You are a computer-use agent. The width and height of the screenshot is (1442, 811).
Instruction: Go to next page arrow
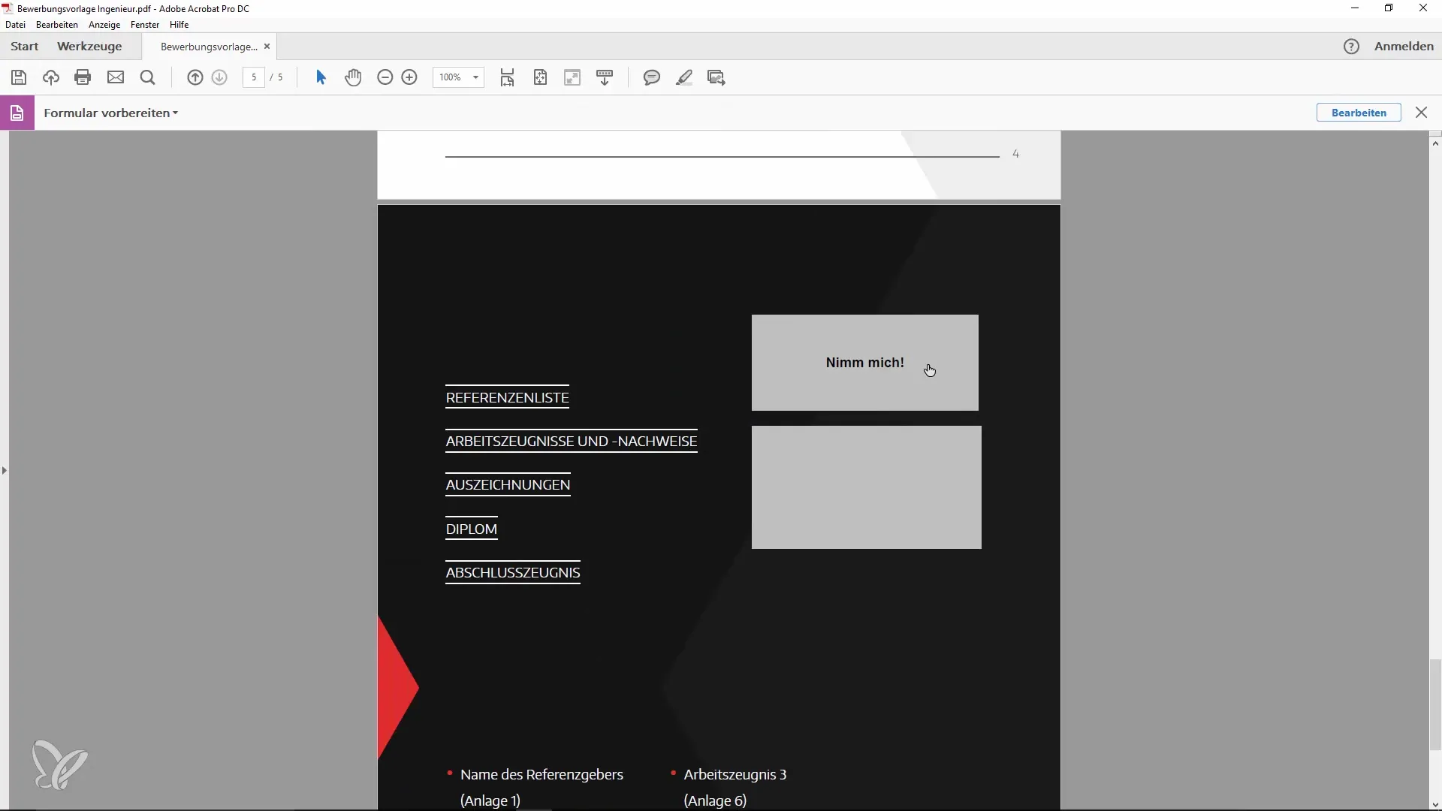pos(220,77)
